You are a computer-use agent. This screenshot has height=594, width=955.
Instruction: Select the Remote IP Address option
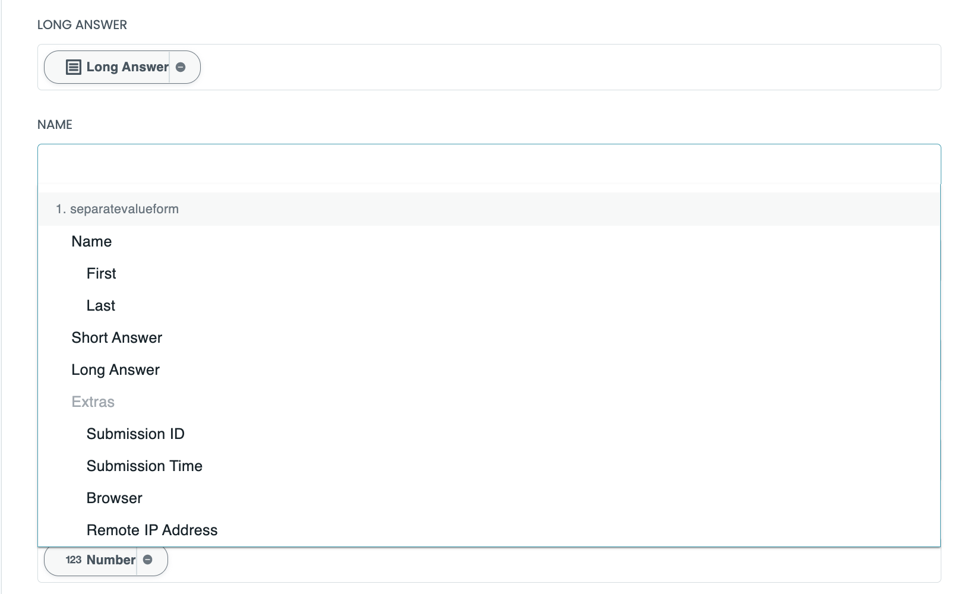(x=152, y=530)
